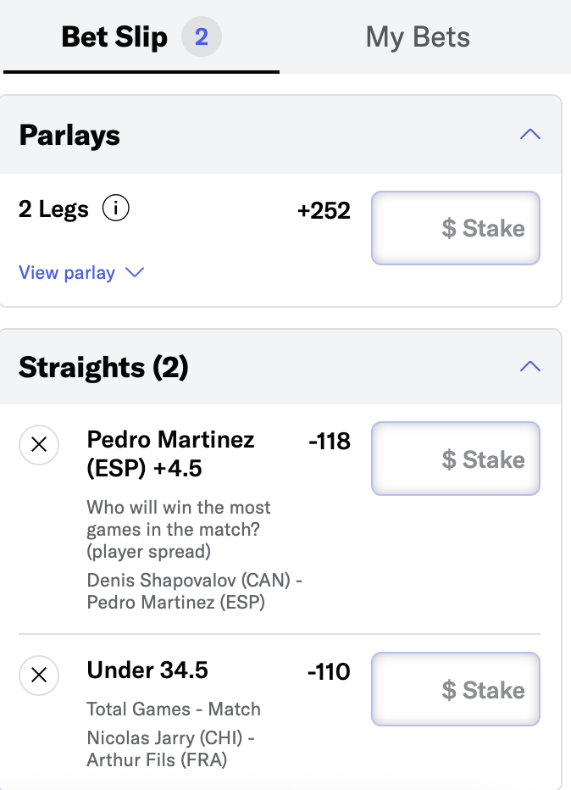Click the parlay Stake input field
Viewport: 571px width, 790px height.
coord(456,228)
